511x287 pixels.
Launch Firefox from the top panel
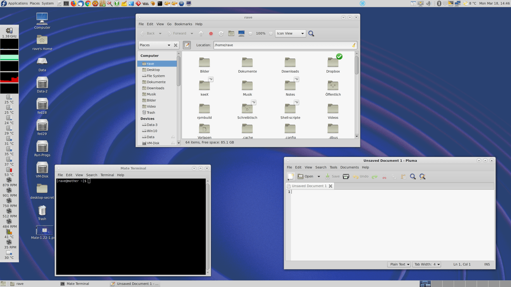pos(73,3)
